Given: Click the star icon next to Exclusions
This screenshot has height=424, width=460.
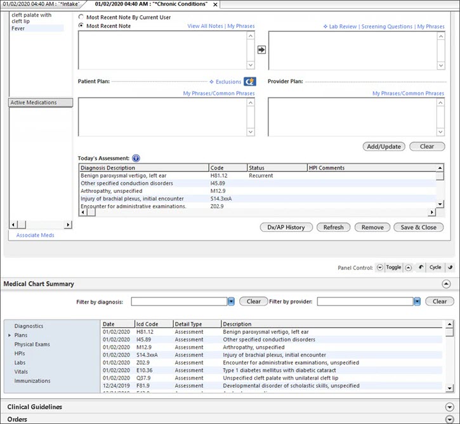Looking at the screenshot, I should pos(249,82).
